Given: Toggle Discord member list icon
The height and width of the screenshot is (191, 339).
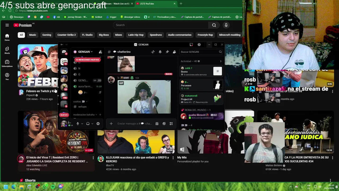Looking at the screenshot, I should coord(174,52).
